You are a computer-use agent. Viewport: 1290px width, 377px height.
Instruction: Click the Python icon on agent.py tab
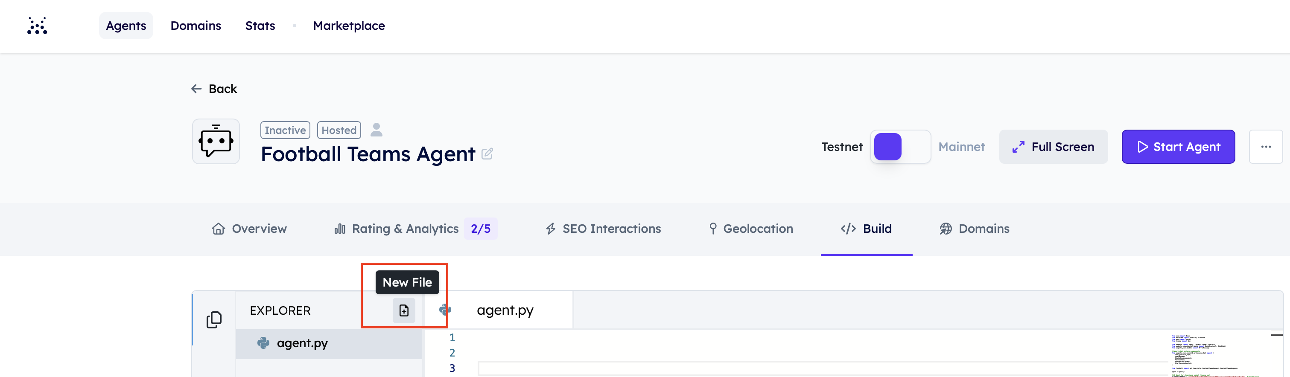(x=445, y=310)
